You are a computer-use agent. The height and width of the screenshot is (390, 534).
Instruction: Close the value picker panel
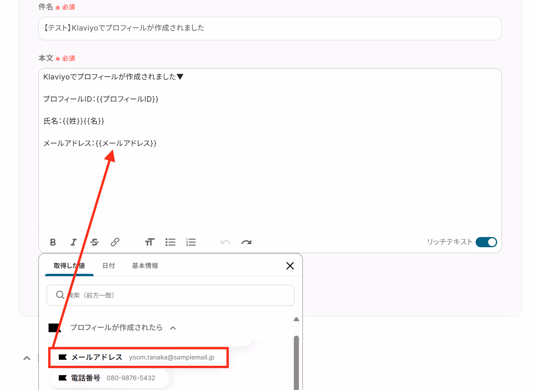pyautogui.click(x=290, y=266)
